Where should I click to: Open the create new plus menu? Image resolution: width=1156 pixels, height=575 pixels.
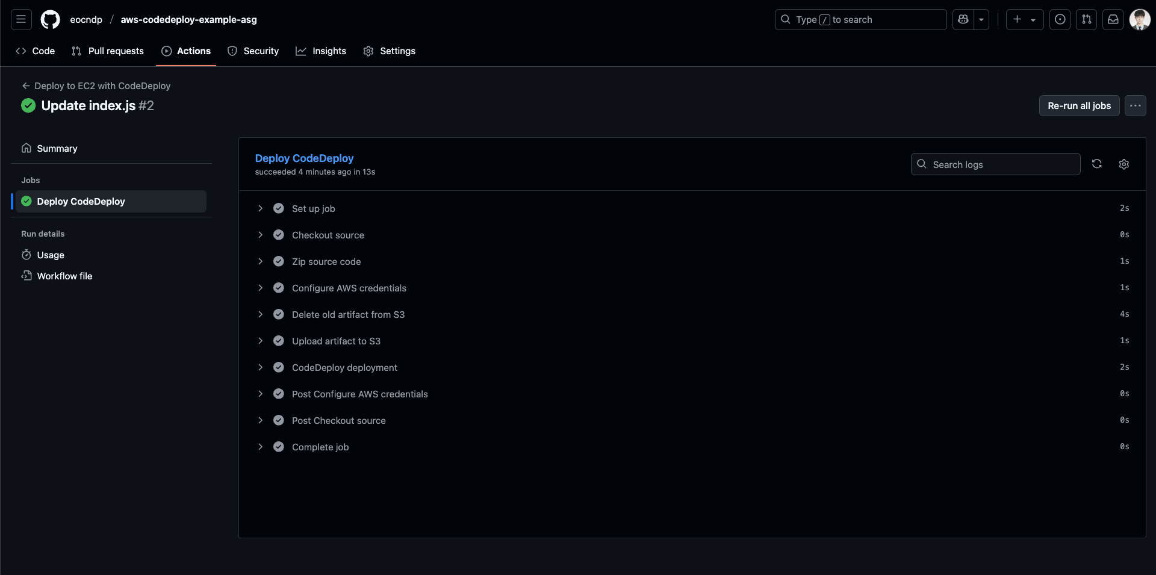click(x=1025, y=19)
